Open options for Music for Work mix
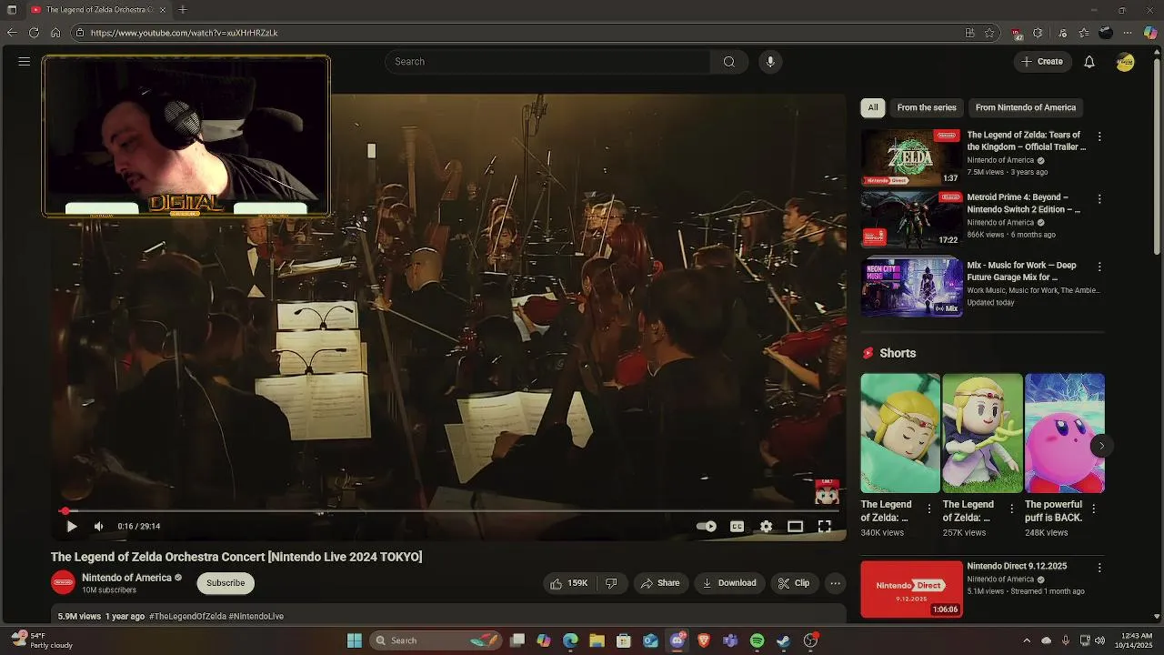 click(1099, 267)
